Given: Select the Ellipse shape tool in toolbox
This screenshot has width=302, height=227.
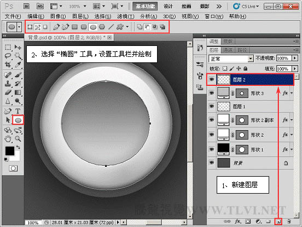Looking at the screenshot, I should coord(18,120).
